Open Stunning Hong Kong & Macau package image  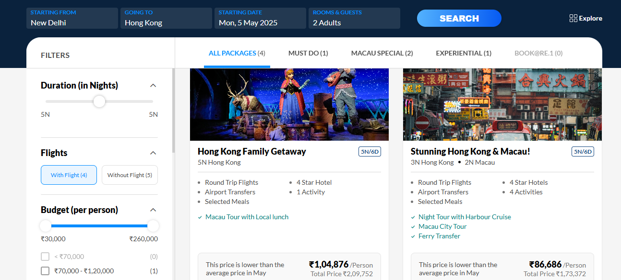click(502, 104)
